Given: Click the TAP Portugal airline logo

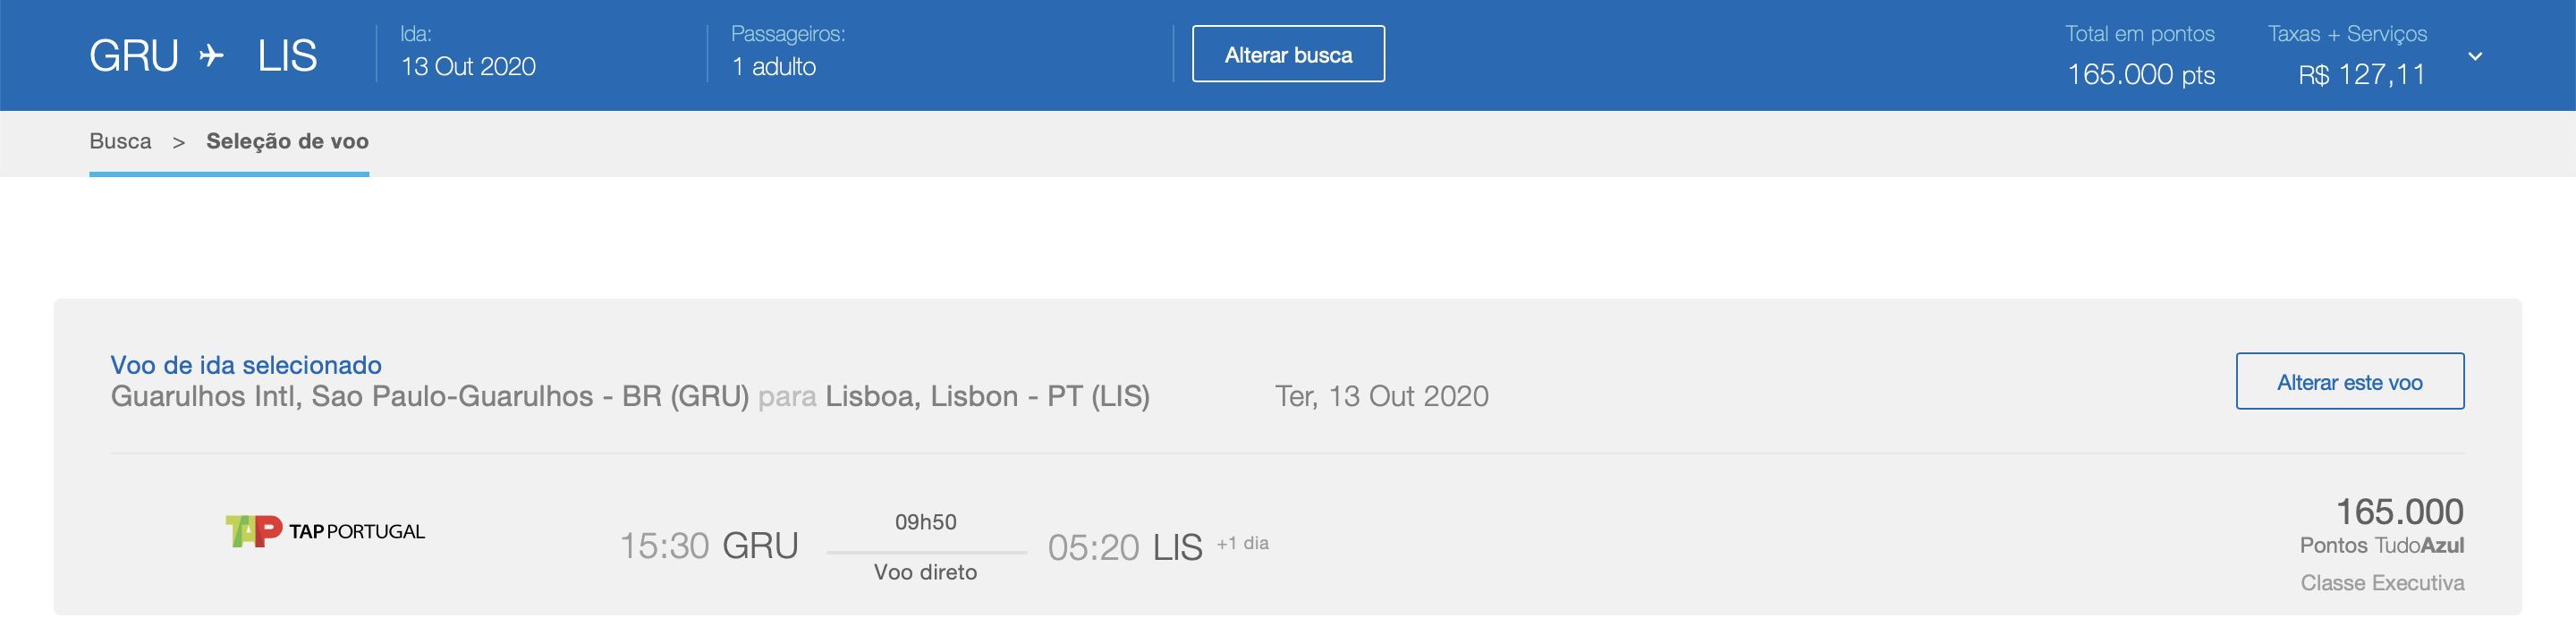Looking at the screenshot, I should pos(325,531).
